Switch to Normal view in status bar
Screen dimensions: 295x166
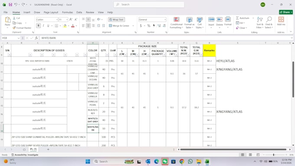pos(243,155)
